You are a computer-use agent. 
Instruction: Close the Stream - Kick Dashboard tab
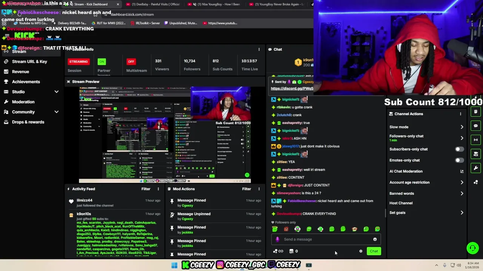pyautogui.click(x=118, y=4)
